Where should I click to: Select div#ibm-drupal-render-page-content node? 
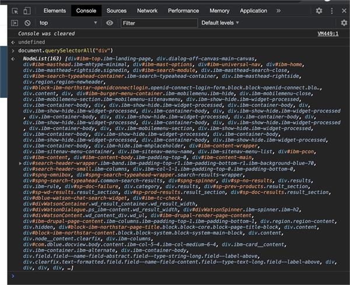tap(201, 216)
